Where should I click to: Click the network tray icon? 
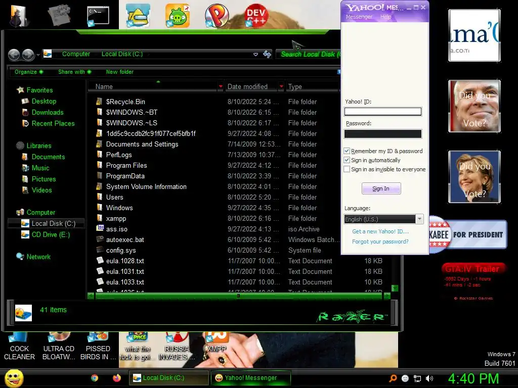tap(417, 379)
